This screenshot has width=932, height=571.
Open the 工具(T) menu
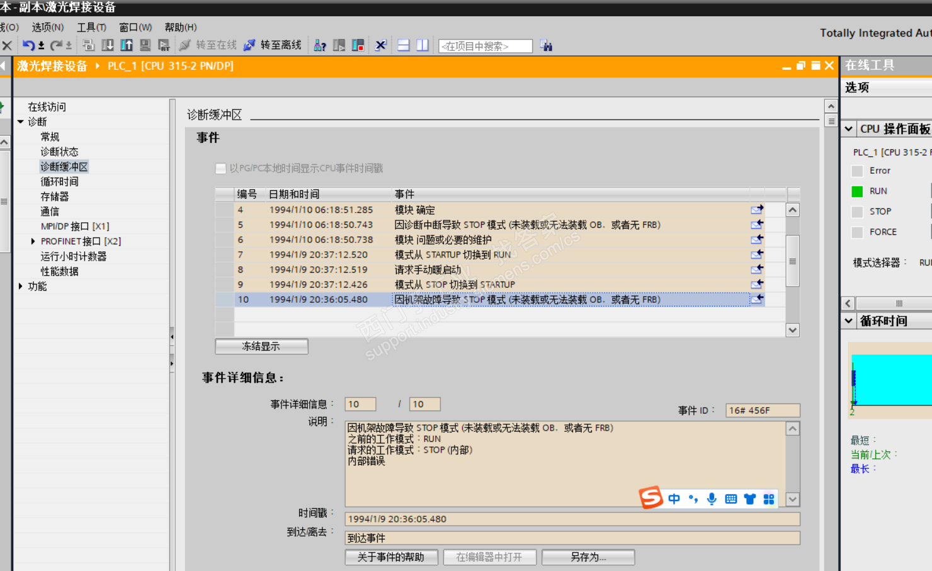coord(91,27)
